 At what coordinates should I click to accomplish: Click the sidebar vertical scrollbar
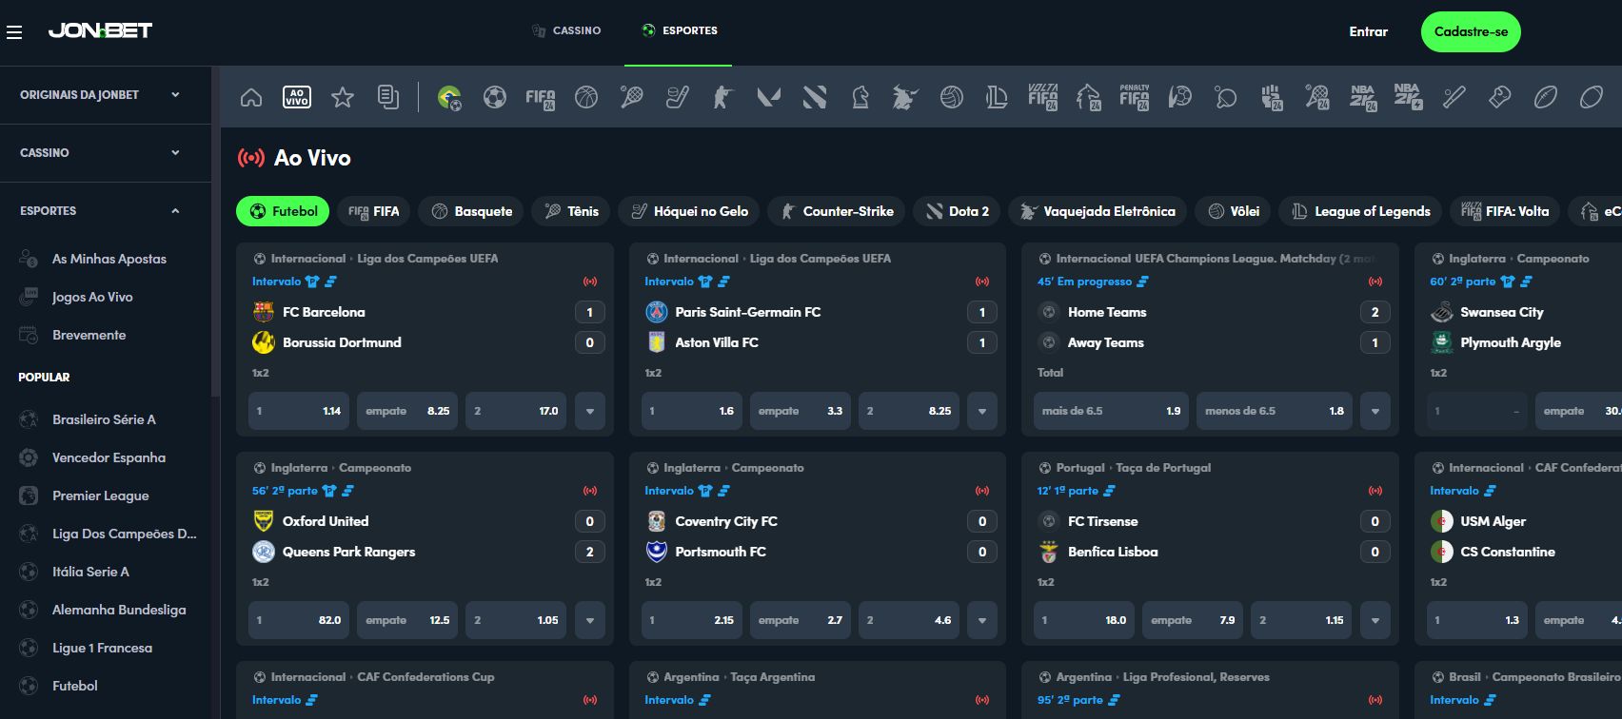[215, 233]
